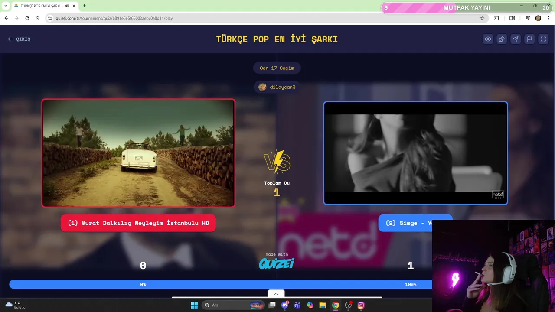This screenshot has width=555, height=312.
Task: Click the flag report icon
Action: (x=529, y=39)
